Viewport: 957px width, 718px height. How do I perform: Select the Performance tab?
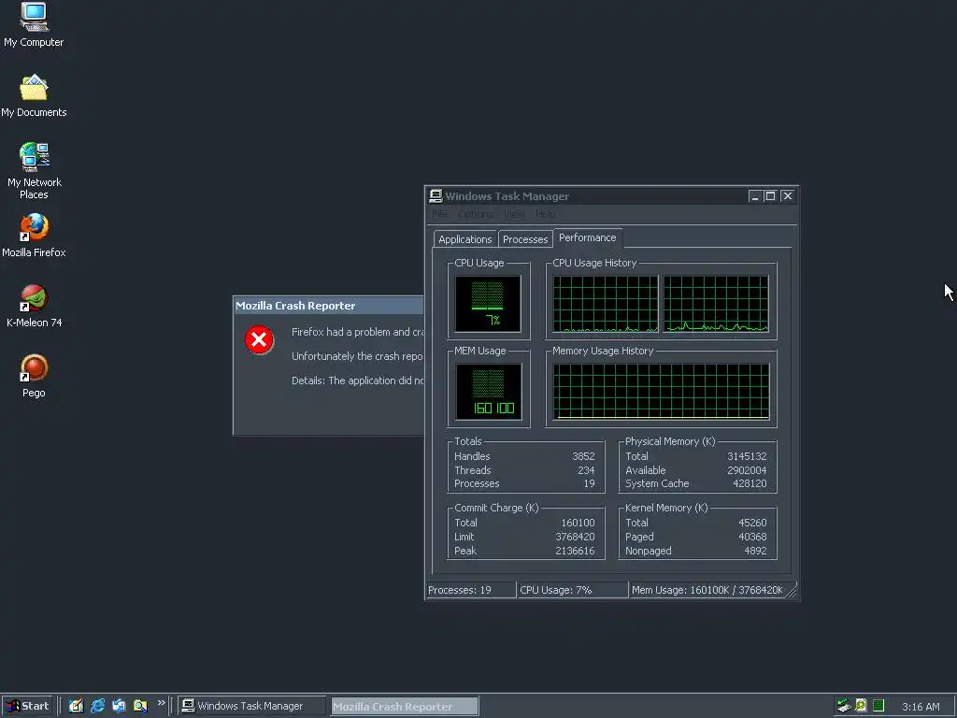[x=588, y=237]
